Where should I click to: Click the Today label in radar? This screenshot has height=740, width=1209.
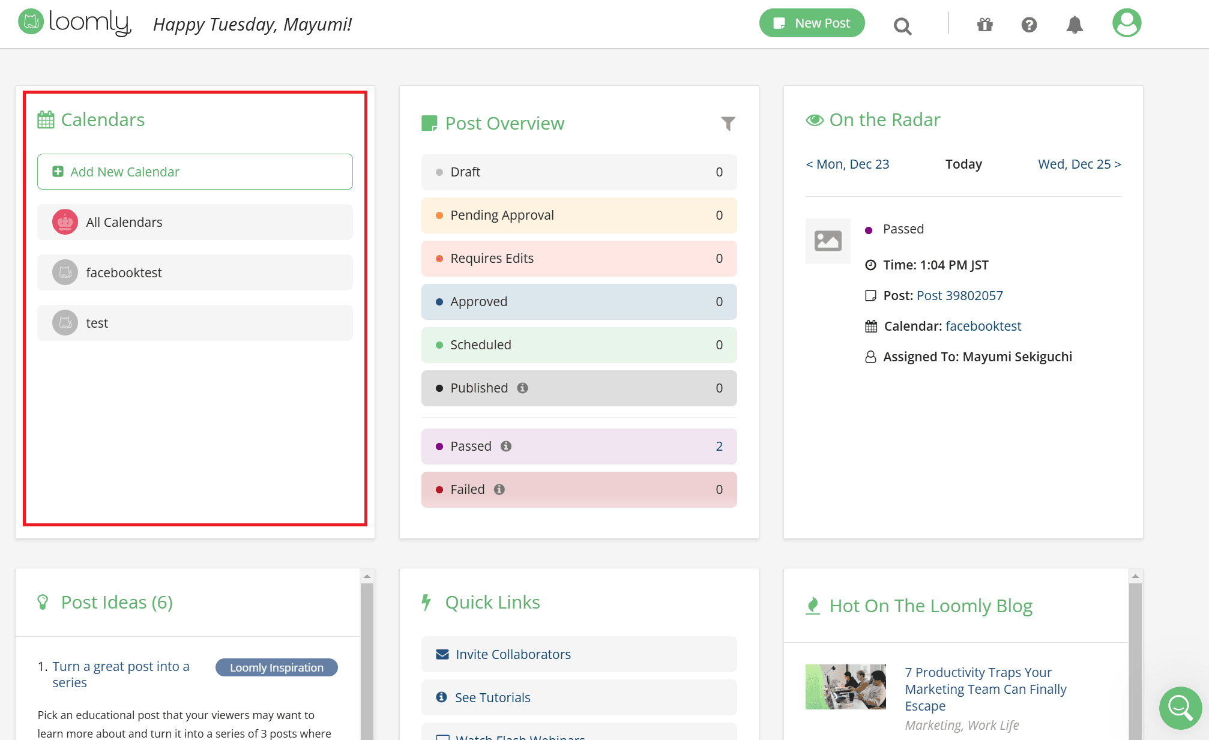pyautogui.click(x=963, y=164)
